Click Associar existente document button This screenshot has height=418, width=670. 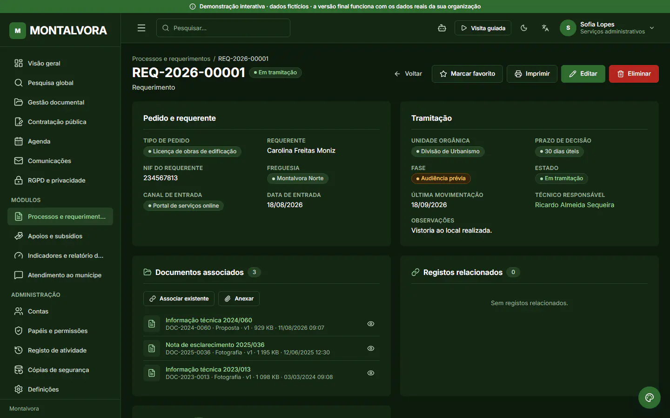pos(179,299)
